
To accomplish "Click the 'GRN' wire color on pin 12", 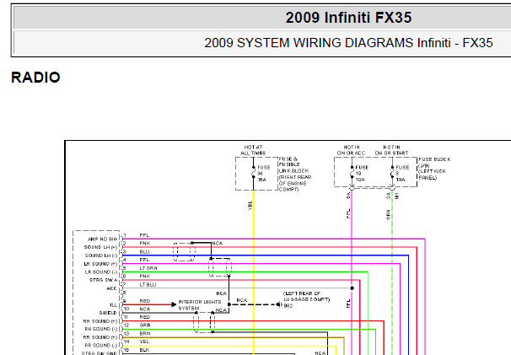I will point(145,325).
